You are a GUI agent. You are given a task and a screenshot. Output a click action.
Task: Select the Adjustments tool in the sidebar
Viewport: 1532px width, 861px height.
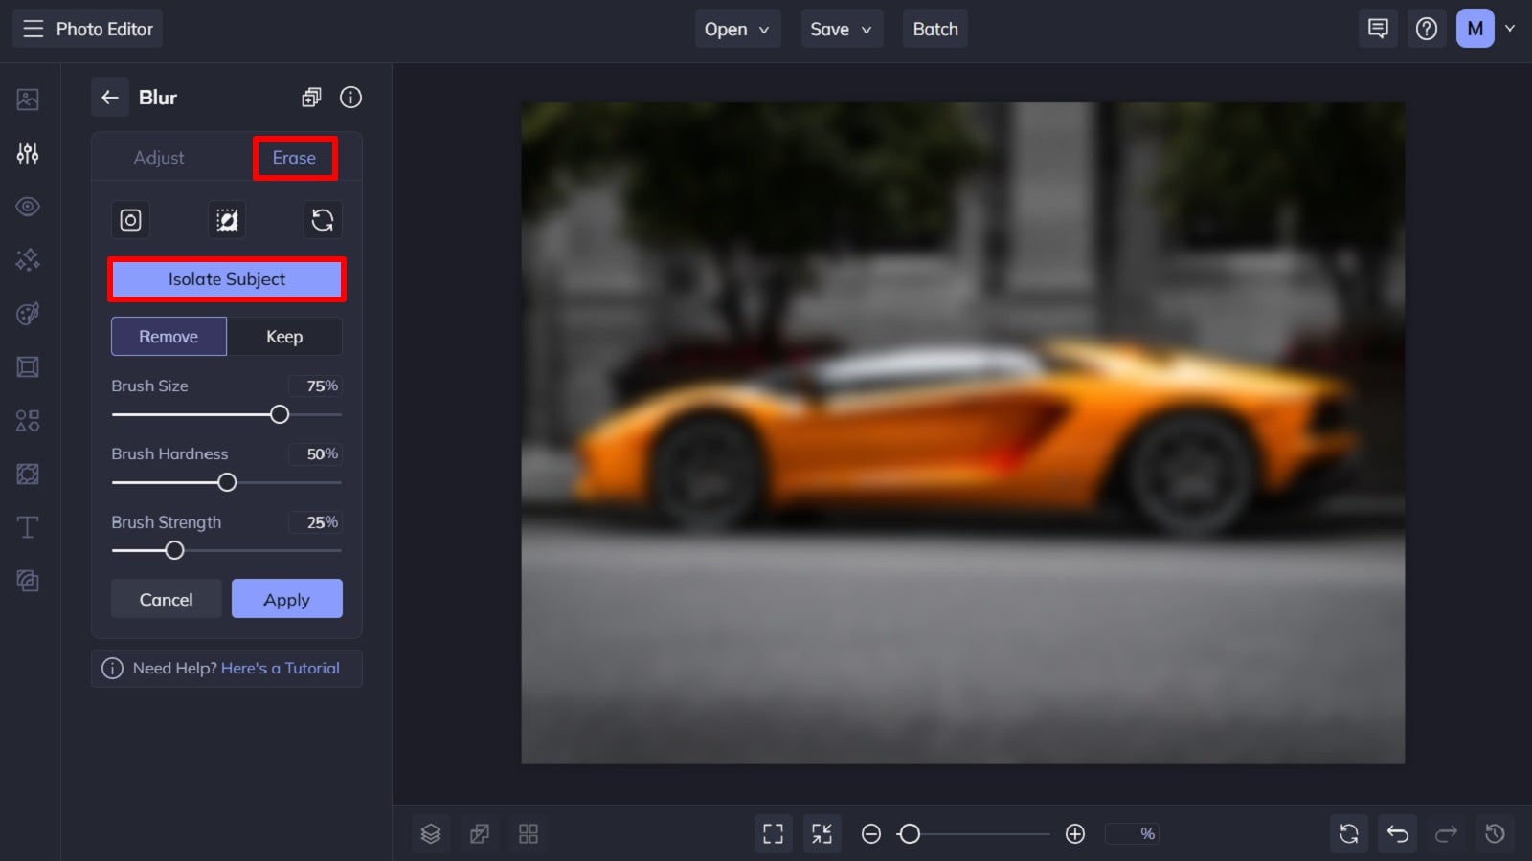tap(28, 152)
